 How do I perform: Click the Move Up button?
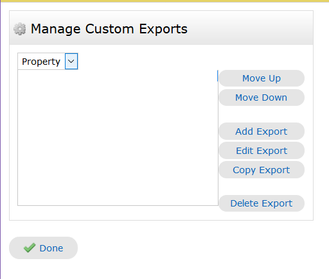[x=262, y=78]
